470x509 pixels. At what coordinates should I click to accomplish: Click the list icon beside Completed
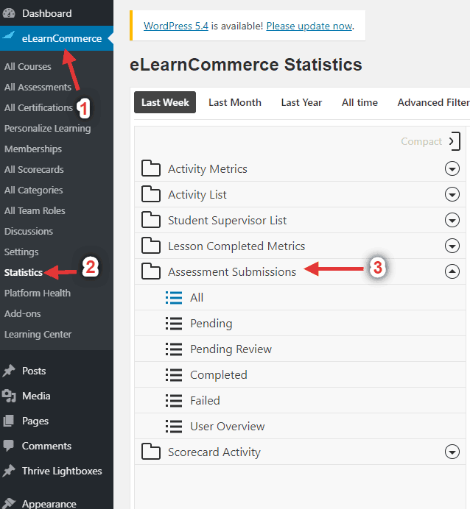pyautogui.click(x=174, y=374)
